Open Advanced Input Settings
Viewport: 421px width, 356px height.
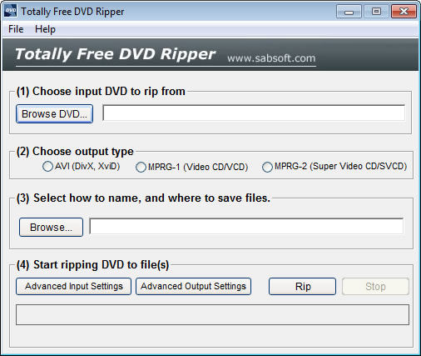point(73,286)
